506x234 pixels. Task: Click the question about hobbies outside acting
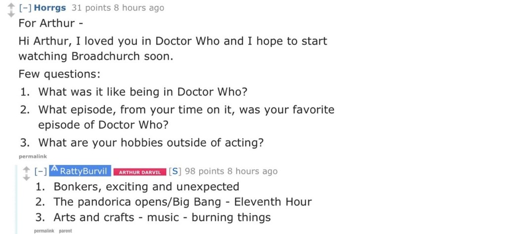[151, 143]
